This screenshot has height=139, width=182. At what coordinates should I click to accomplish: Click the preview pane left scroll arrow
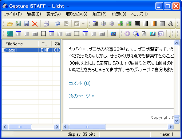66,127
